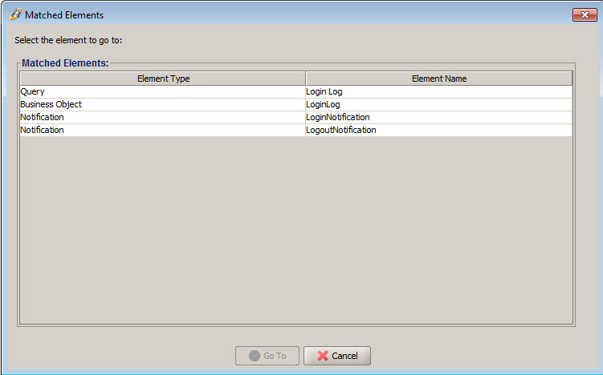
Task: Select the 'Login Log' element name
Action: pyautogui.click(x=438, y=91)
